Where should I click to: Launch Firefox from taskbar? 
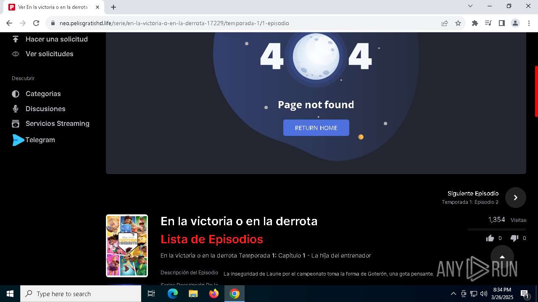pos(214,294)
